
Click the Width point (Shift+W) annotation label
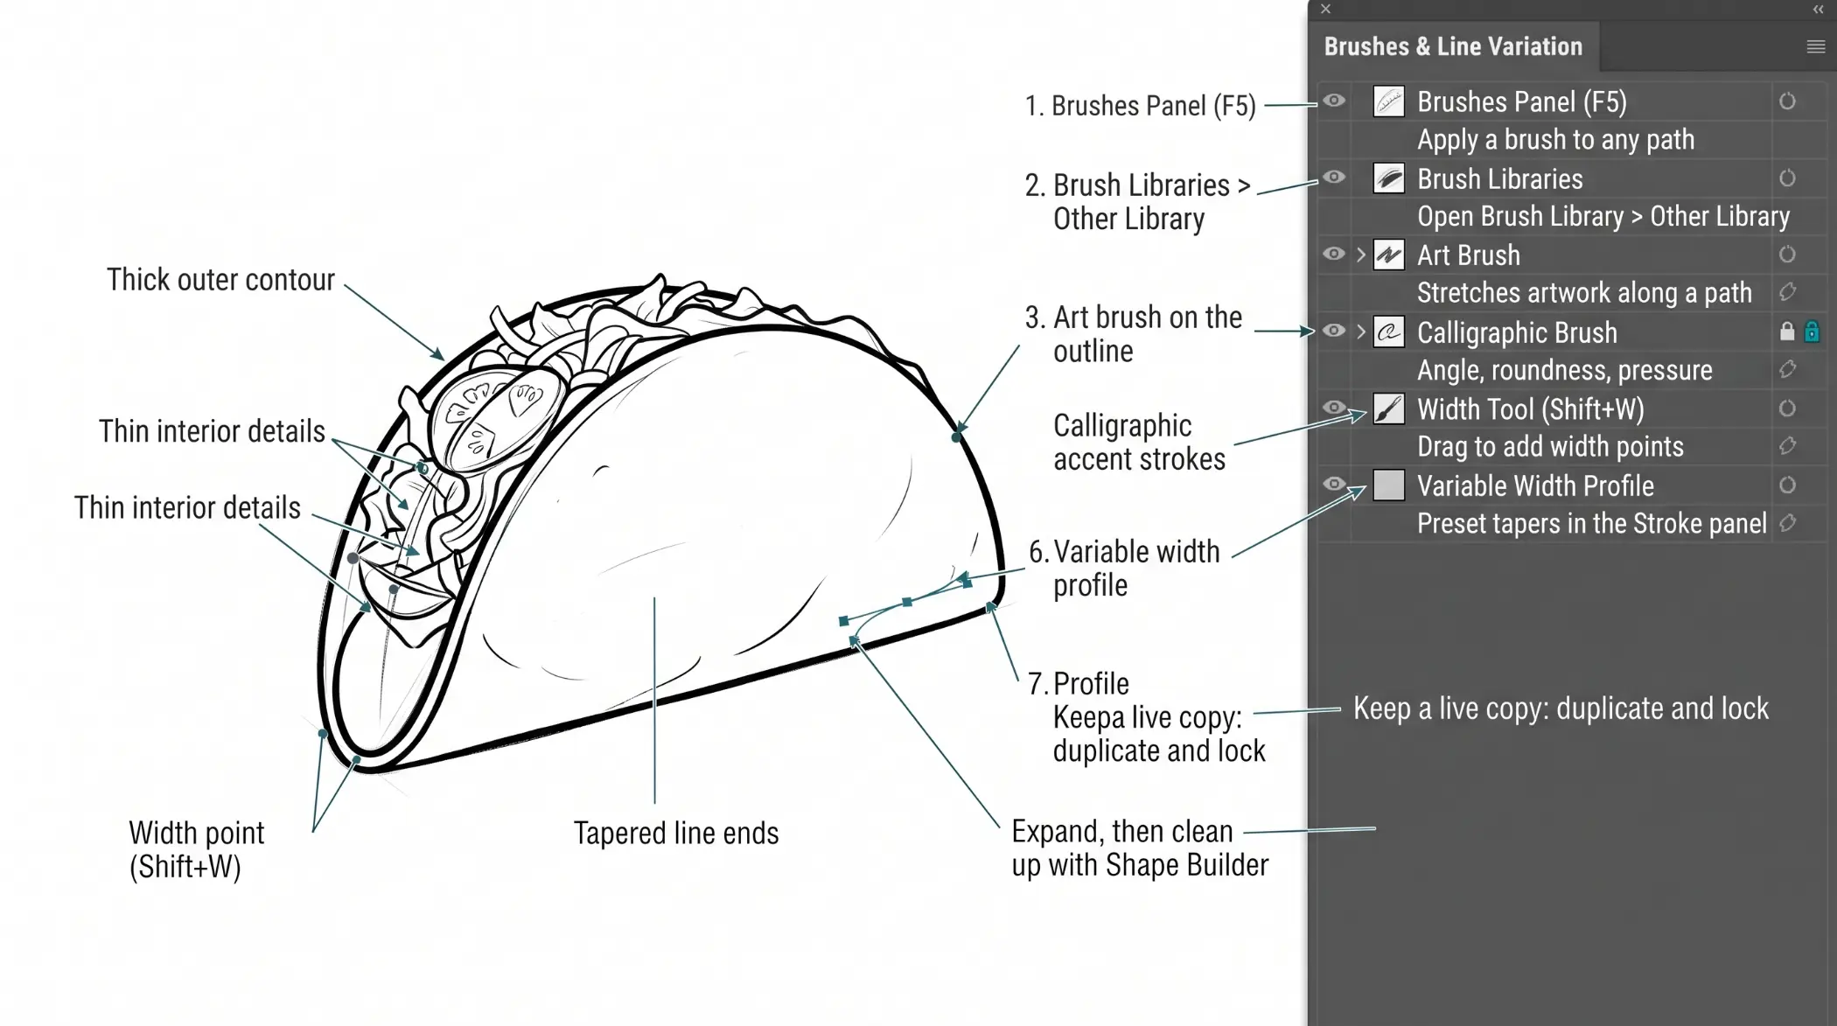pos(196,850)
